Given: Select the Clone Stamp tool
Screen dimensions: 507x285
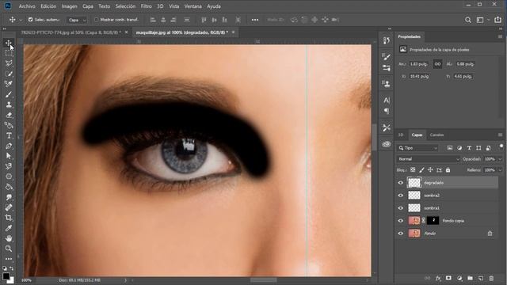Looking at the screenshot, I should (x=9, y=104).
